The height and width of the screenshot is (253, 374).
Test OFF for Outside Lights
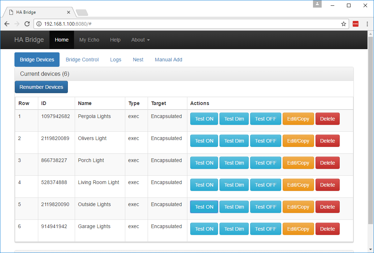(x=265, y=207)
